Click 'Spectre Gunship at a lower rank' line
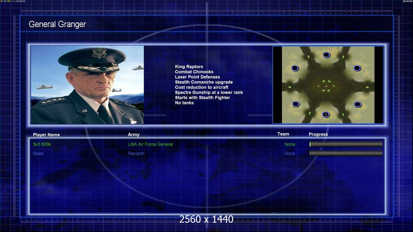This screenshot has height=232, width=413. (x=209, y=92)
